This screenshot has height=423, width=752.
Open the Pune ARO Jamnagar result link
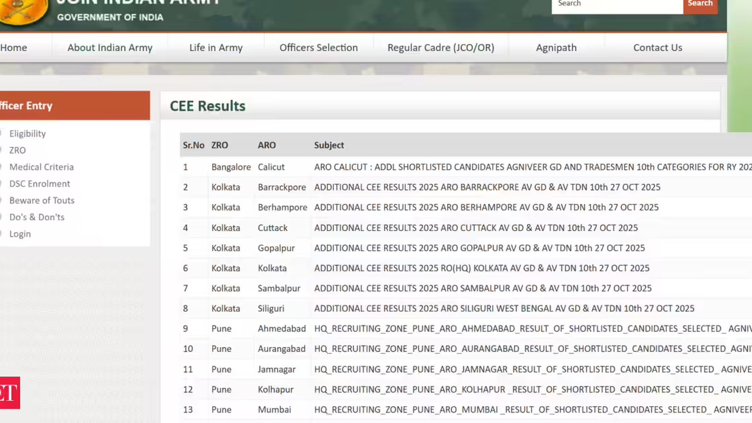pyautogui.click(x=533, y=369)
